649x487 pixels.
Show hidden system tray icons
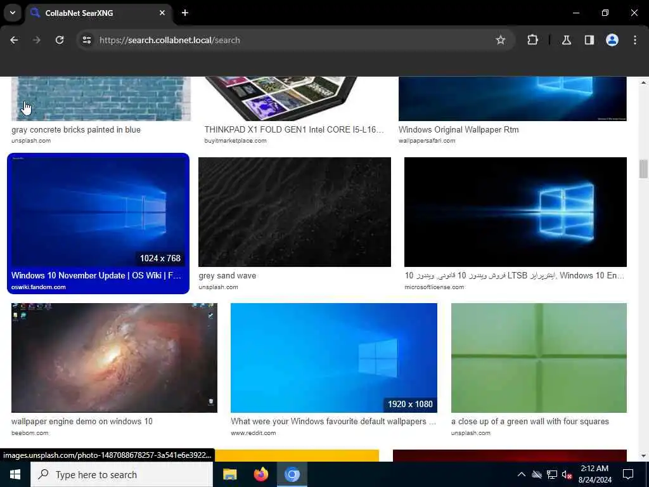522,474
